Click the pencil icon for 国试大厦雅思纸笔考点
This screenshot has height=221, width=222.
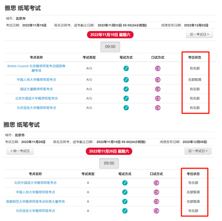coord(126,89)
